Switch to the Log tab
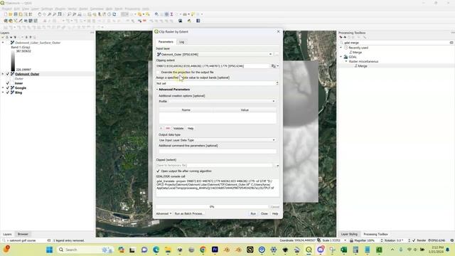455x256 pixels. coord(182,42)
